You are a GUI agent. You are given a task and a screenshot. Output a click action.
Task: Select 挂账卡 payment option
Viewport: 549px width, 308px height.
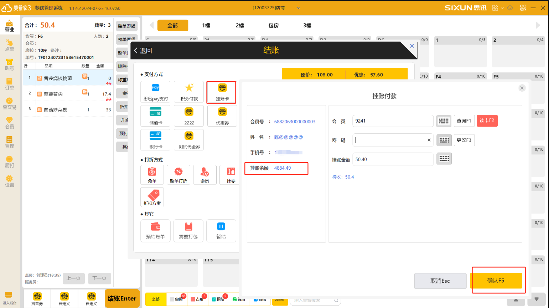tap(222, 92)
